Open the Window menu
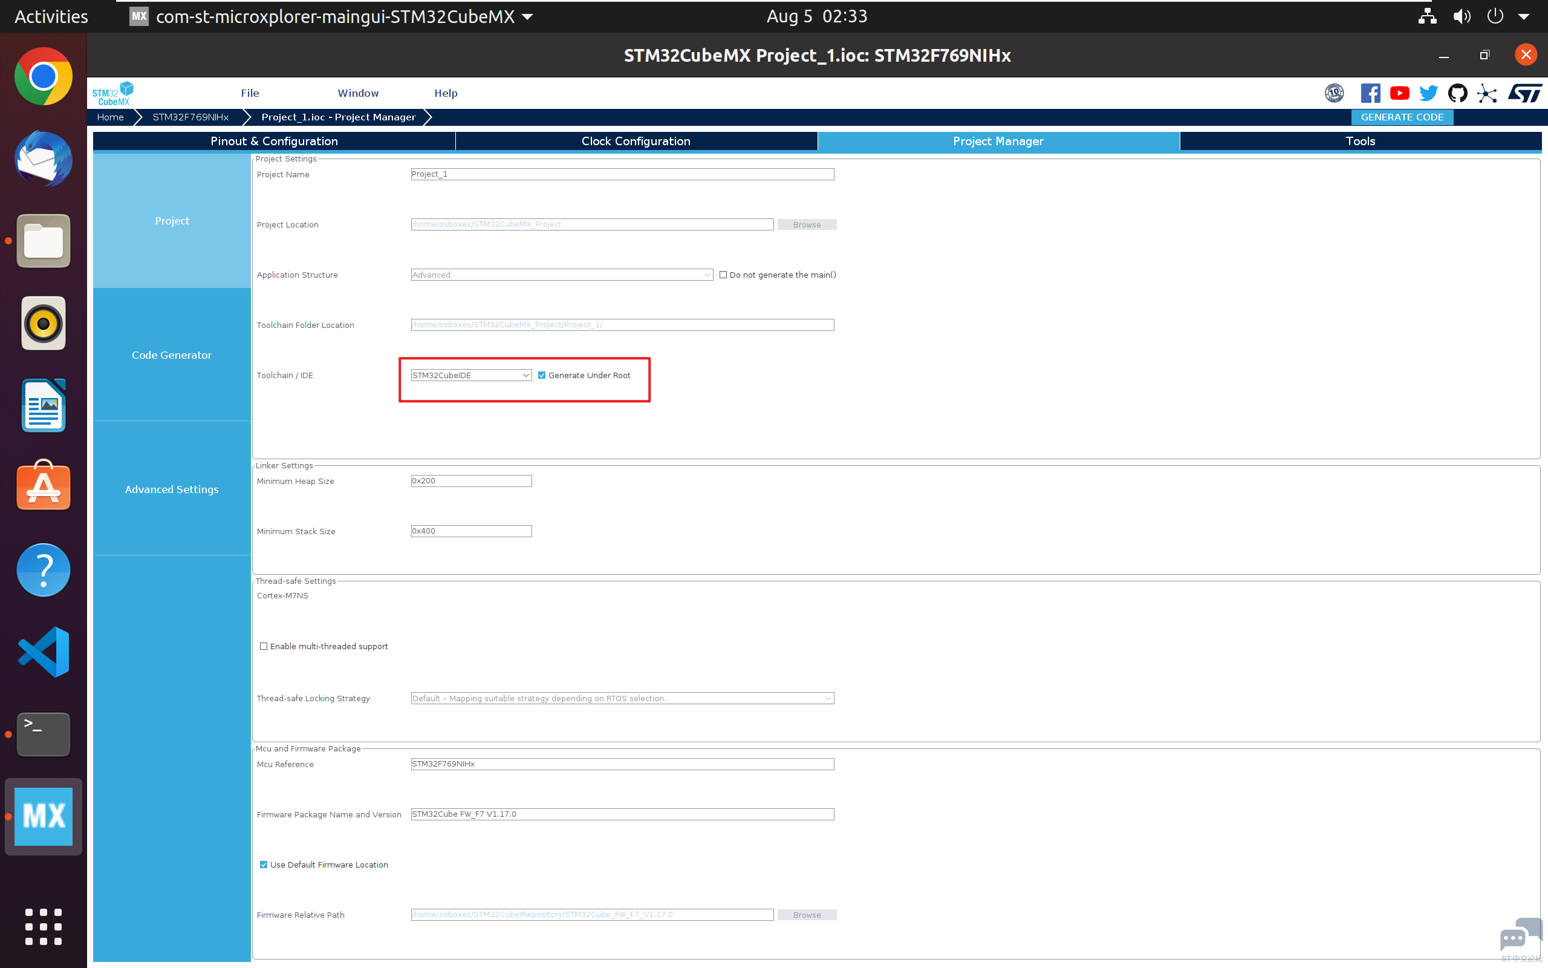 pyautogui.click(x=358, y=93)
